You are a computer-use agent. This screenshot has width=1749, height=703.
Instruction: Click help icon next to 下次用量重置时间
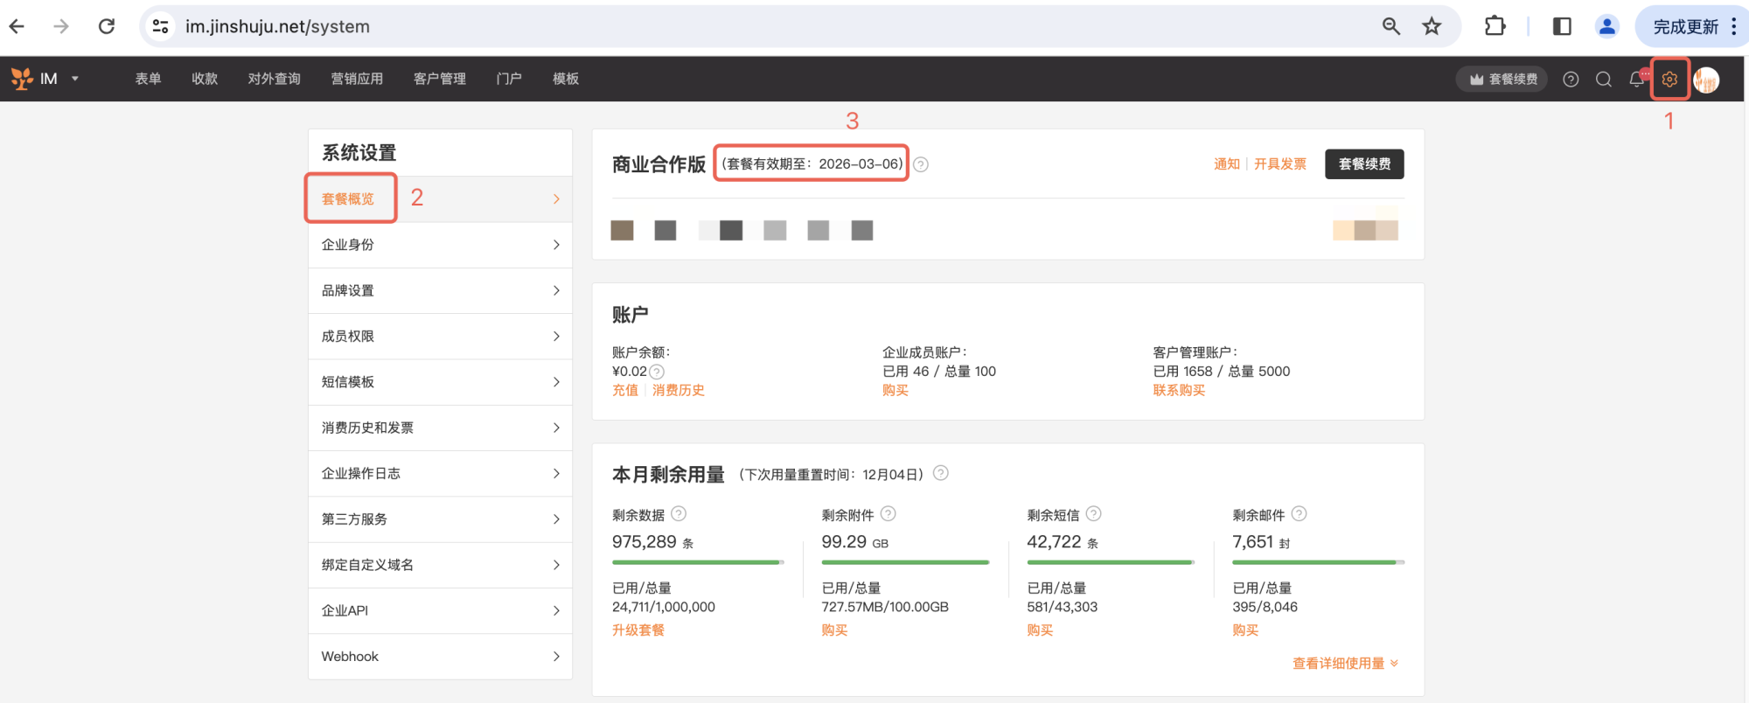(941, 473)
